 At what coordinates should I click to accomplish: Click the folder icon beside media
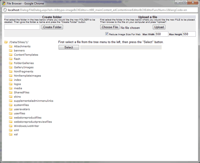[10, 88]
